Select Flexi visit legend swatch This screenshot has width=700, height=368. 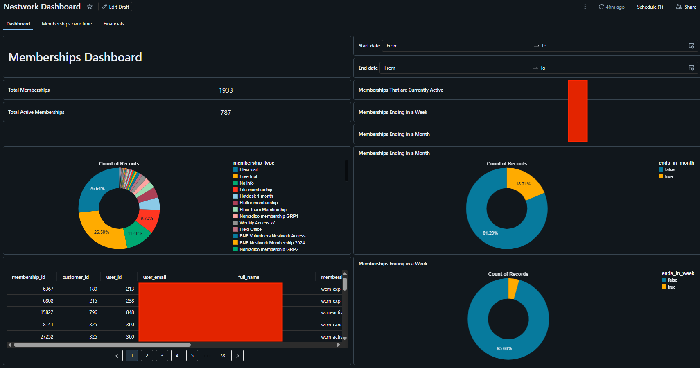235,169
